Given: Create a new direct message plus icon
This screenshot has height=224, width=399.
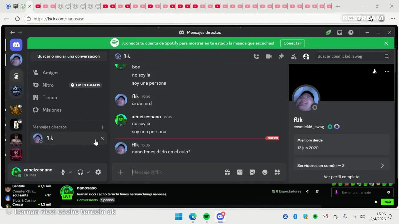Looking at the screenshot, I should pos(102,127).
